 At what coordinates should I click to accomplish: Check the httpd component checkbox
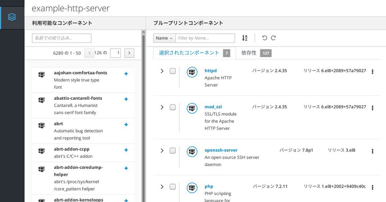(173, 71)
